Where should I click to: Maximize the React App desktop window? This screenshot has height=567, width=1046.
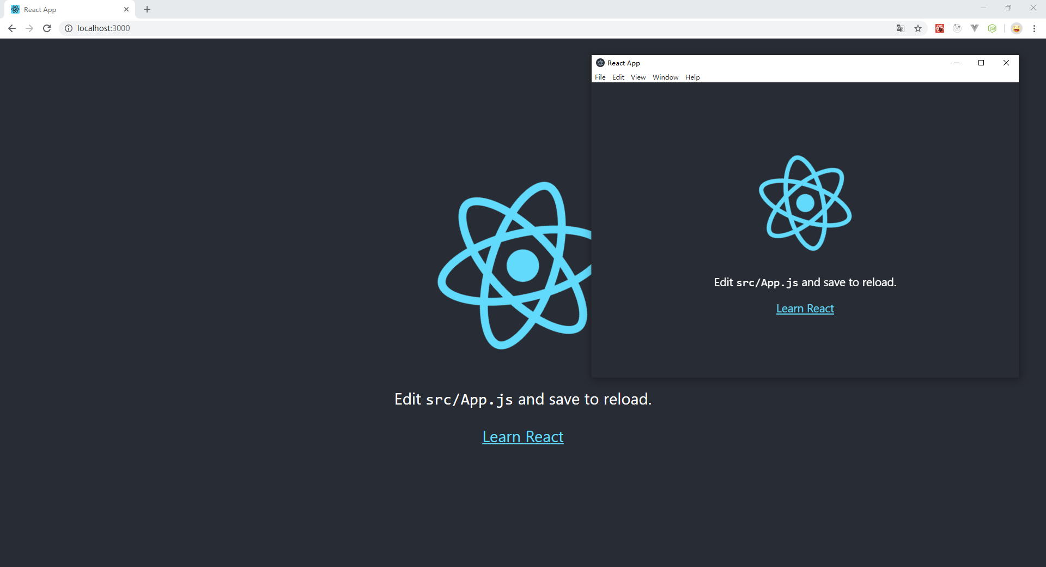pyautogui.click(x=981, y=63)
